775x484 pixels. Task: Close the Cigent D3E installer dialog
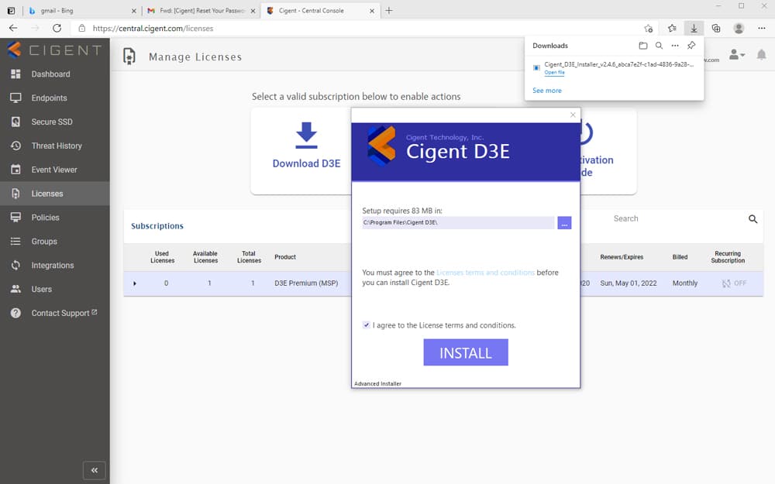click(x=573, y=115)
